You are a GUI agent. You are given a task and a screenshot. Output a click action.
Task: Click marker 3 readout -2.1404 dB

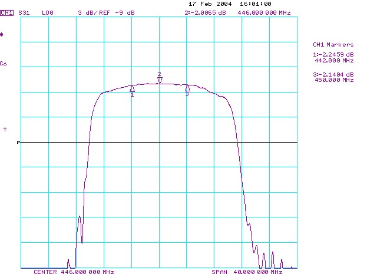pyautogui.click(x=333, y=75)
